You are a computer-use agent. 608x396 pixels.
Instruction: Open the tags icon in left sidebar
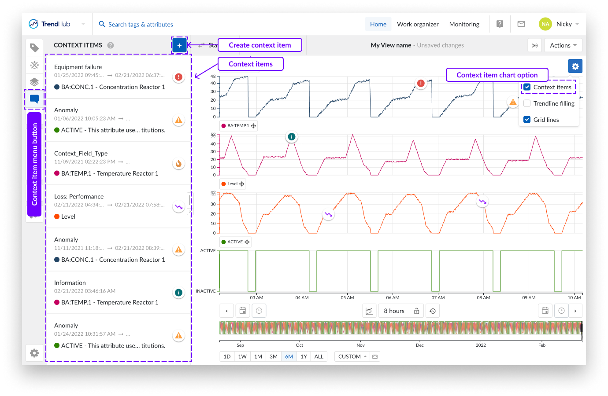click(34, 48)
